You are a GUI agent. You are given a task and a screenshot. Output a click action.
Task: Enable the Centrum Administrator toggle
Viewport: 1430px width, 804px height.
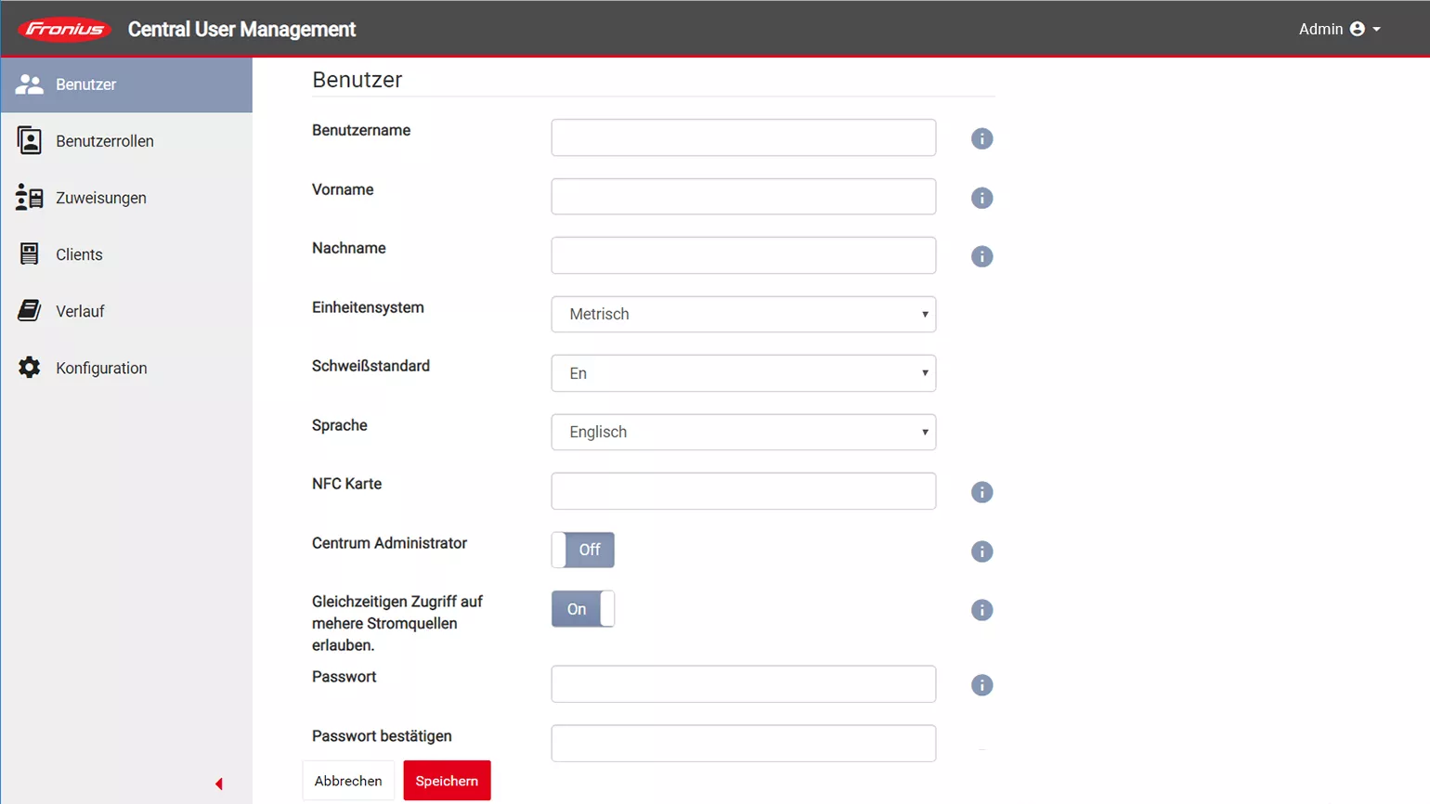point(583,550)
